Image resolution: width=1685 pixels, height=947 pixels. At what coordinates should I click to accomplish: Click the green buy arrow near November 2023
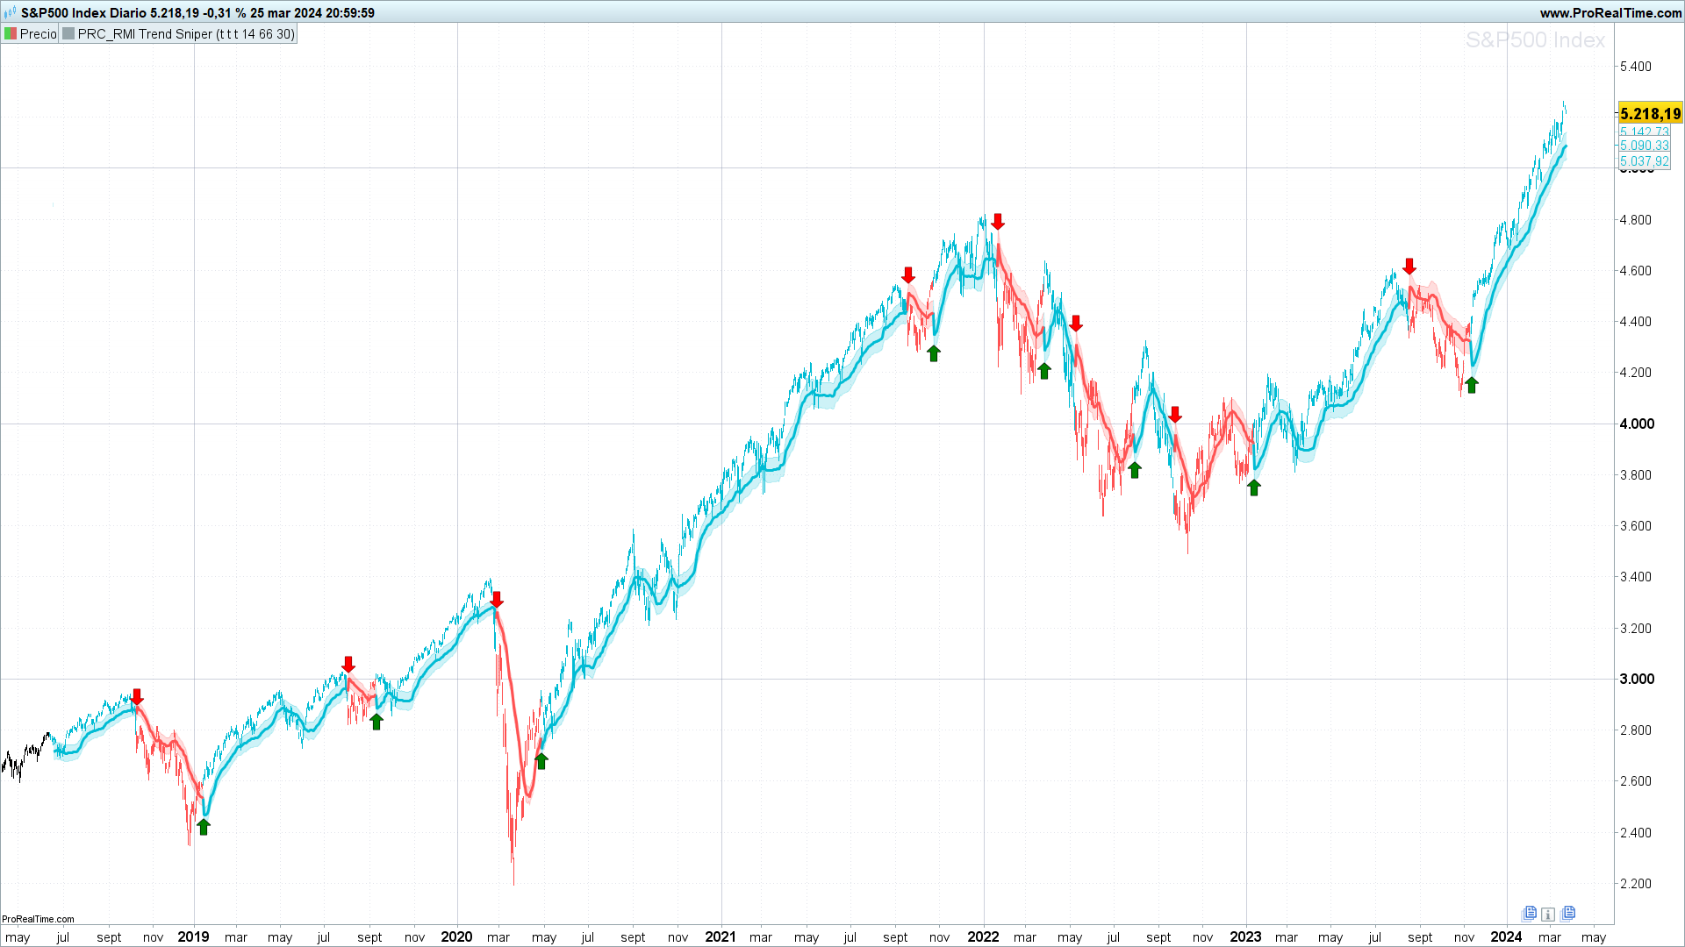click(x=1472, y=385)
